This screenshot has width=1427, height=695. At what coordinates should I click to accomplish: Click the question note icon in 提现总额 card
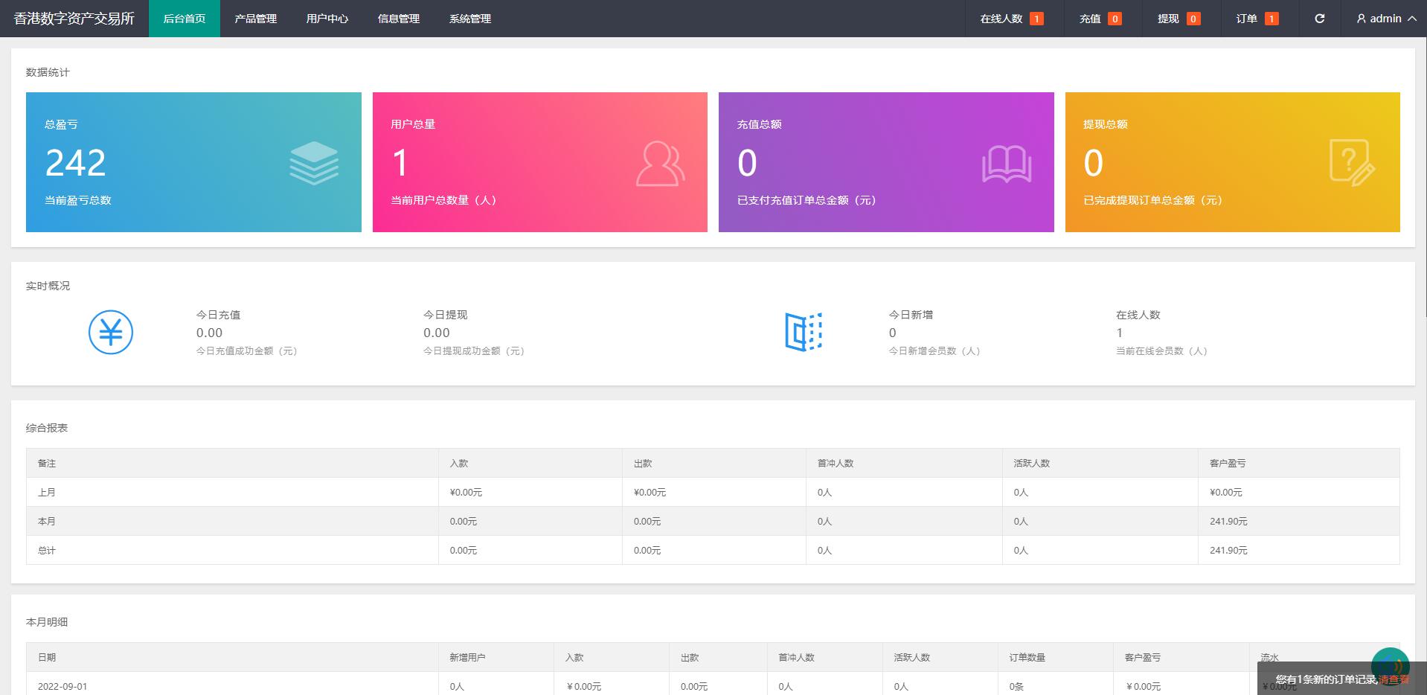[1351, 163]
